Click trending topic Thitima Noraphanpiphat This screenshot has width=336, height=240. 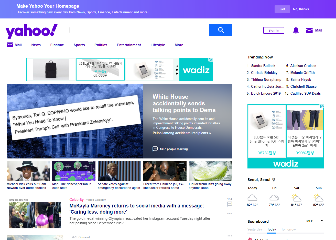[268, 79]
